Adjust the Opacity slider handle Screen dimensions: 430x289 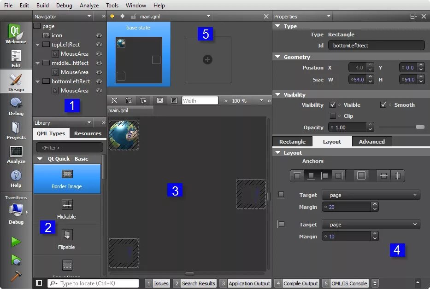click(x=420, y=127)
